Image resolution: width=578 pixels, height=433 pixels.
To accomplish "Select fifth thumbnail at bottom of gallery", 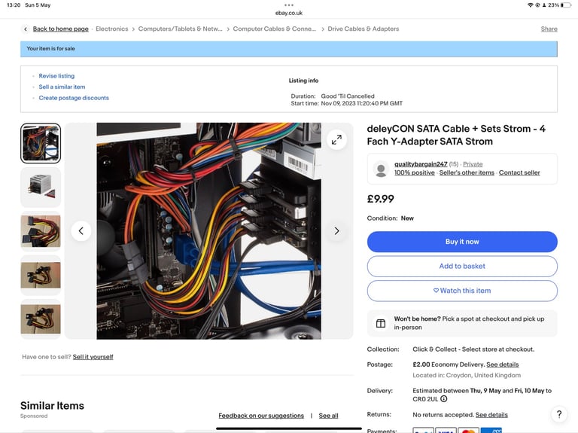I will pos(41,319).
